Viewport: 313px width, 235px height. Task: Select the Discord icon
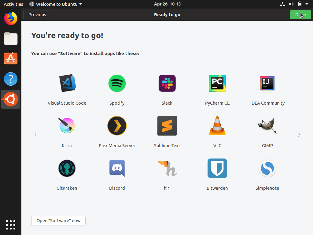(x=117, y=168)
